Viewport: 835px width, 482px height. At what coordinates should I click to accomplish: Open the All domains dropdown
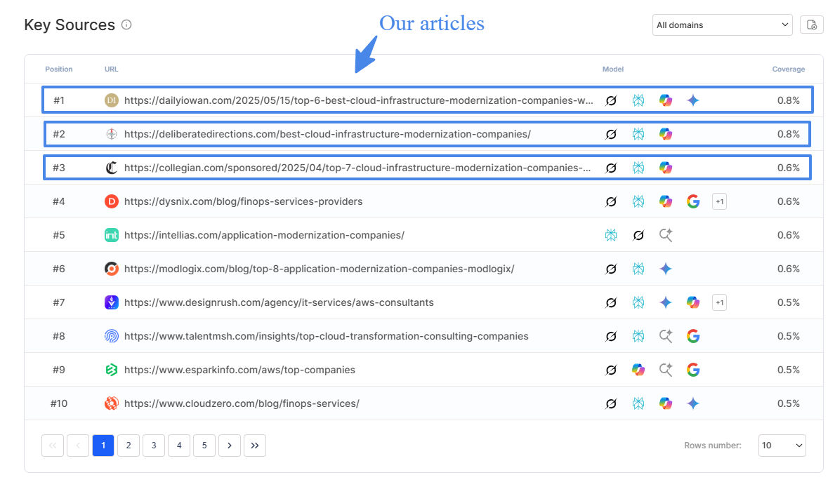722,25
